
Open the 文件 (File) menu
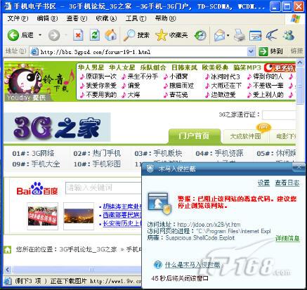click(x=18, y=18)
